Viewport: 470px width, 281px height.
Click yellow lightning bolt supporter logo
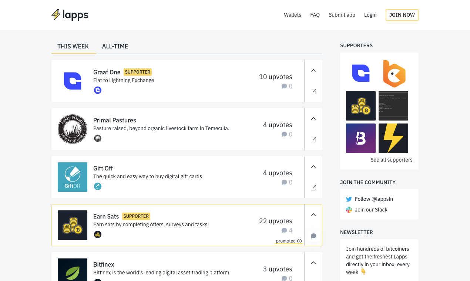(x=393, y=138)
